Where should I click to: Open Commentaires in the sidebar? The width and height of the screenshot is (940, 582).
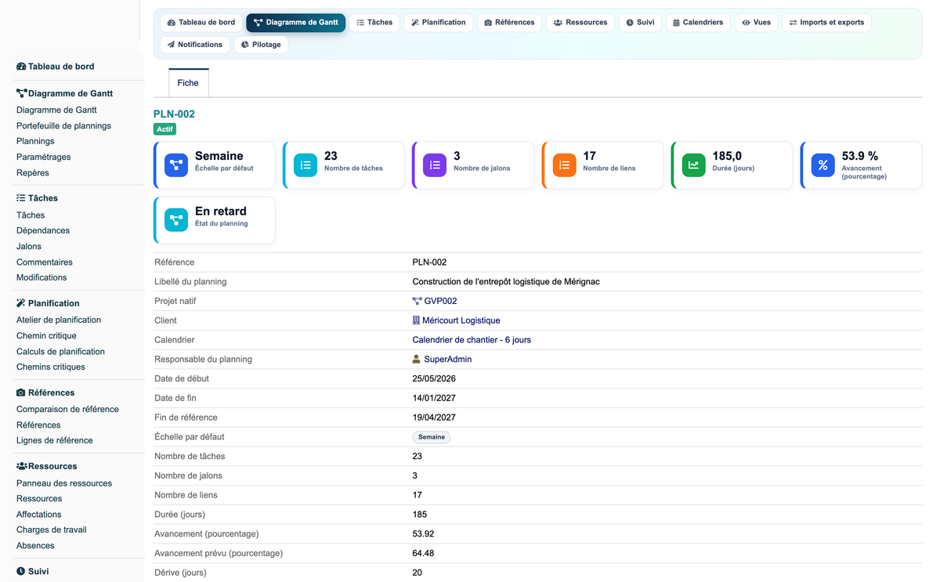[x=45, y=262]
